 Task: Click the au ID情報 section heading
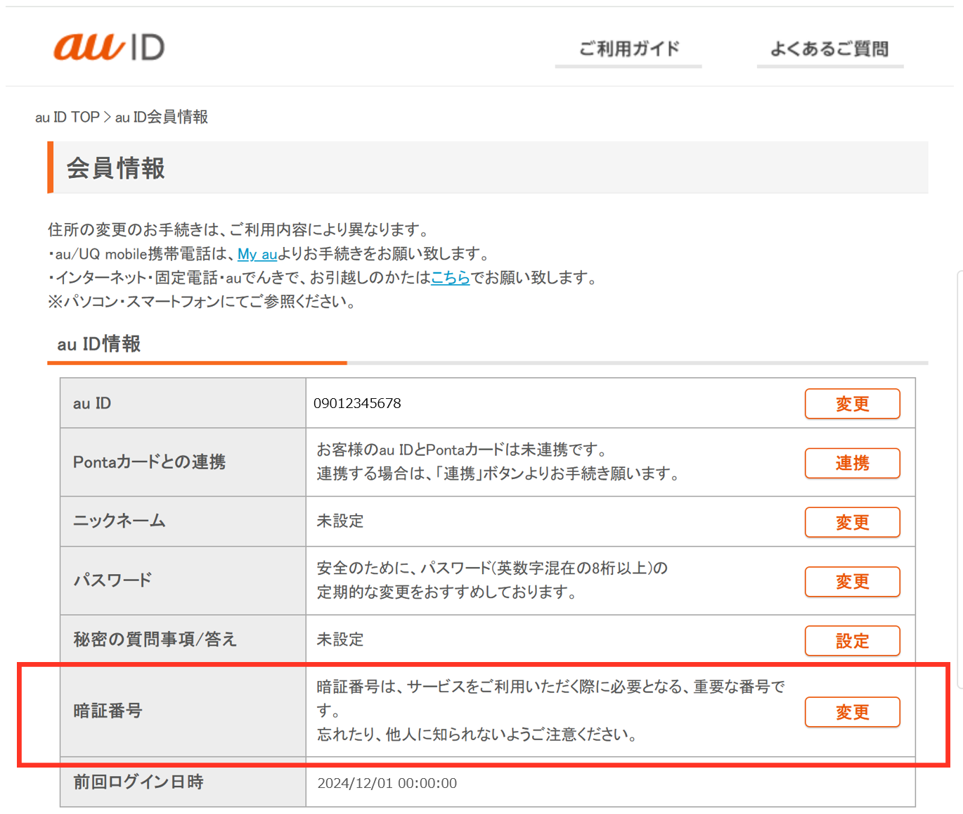pos(99,344)
